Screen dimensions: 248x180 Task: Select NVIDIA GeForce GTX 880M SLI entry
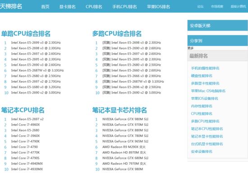click(125, 130)
